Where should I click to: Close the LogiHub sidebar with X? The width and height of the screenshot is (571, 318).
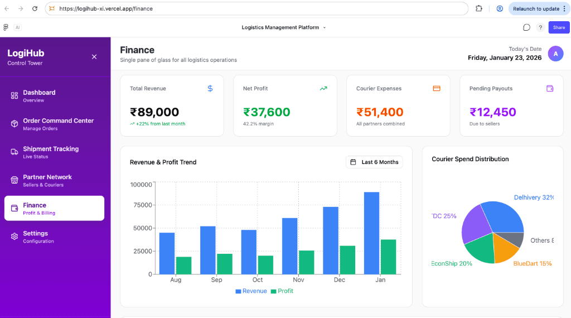(94, 57)
